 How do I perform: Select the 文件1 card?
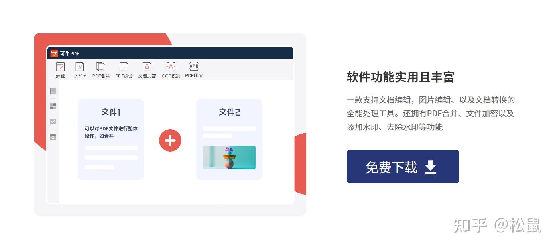click(111, 139)
